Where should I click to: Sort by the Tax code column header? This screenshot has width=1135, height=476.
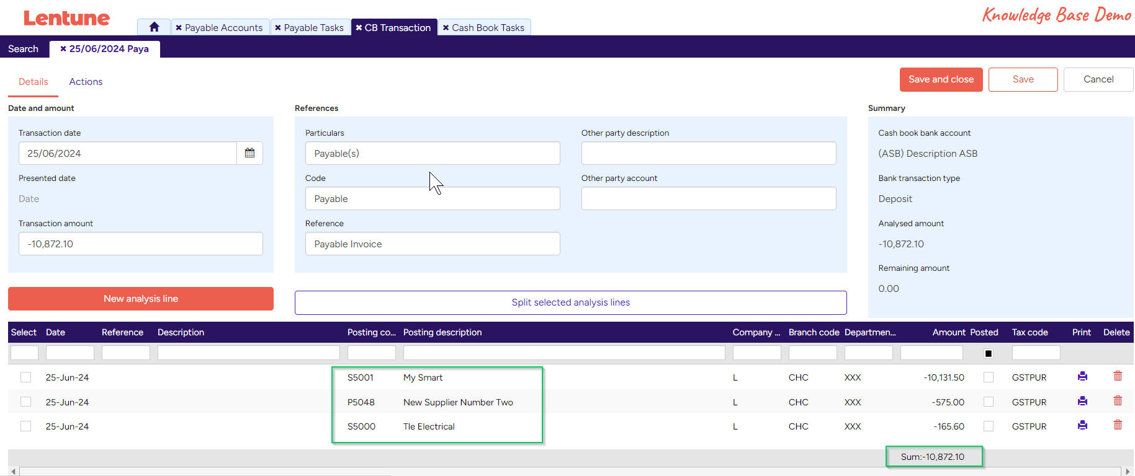point(1030,332)
